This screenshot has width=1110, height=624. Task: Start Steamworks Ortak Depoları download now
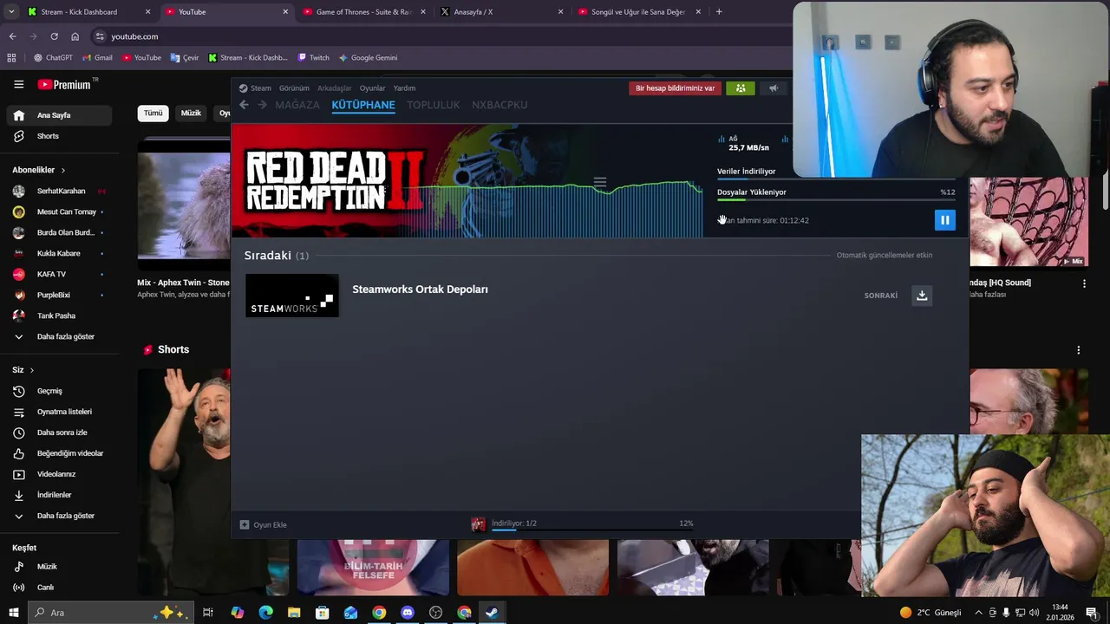(x=922, y=296)
